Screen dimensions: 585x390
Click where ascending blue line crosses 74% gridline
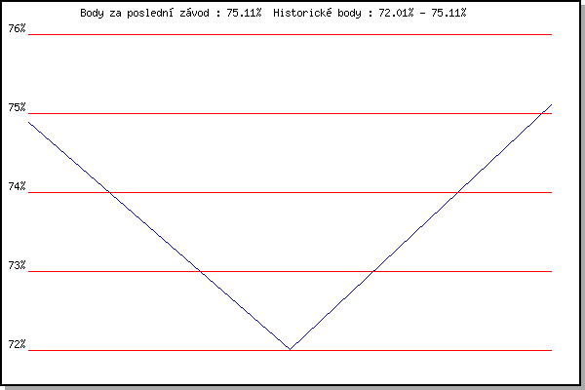456,192
